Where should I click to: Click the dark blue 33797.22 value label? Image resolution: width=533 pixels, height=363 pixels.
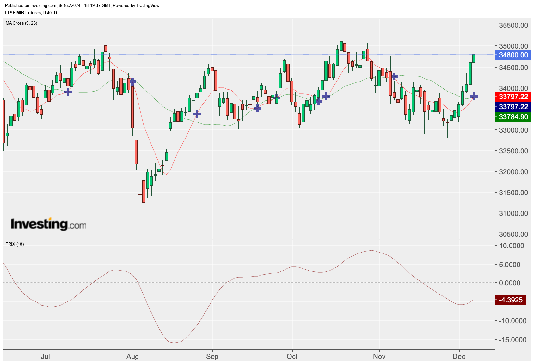[x=513, y=107]
